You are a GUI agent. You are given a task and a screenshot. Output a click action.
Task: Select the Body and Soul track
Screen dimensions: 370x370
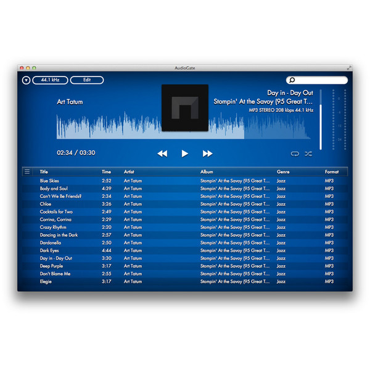(x=185, y=189)
